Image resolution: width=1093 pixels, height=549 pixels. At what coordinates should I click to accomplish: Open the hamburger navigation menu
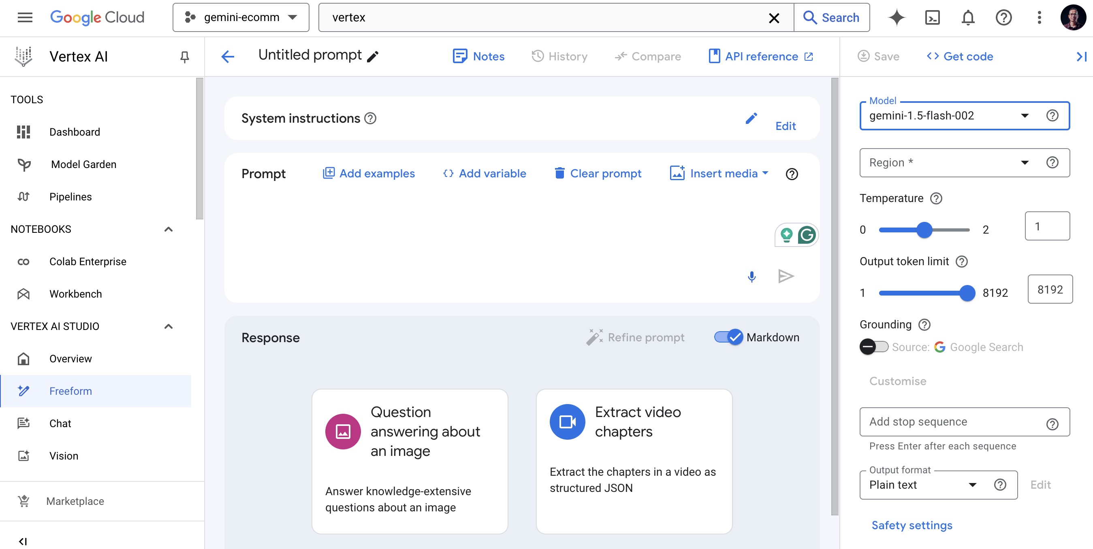point(25,18)
